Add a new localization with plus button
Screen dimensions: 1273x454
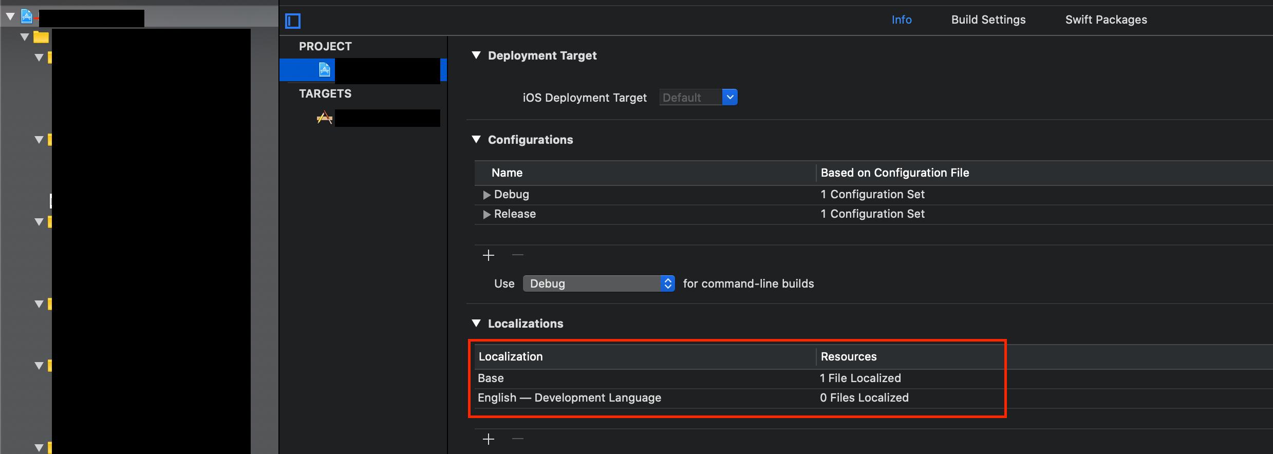[489, 439]
